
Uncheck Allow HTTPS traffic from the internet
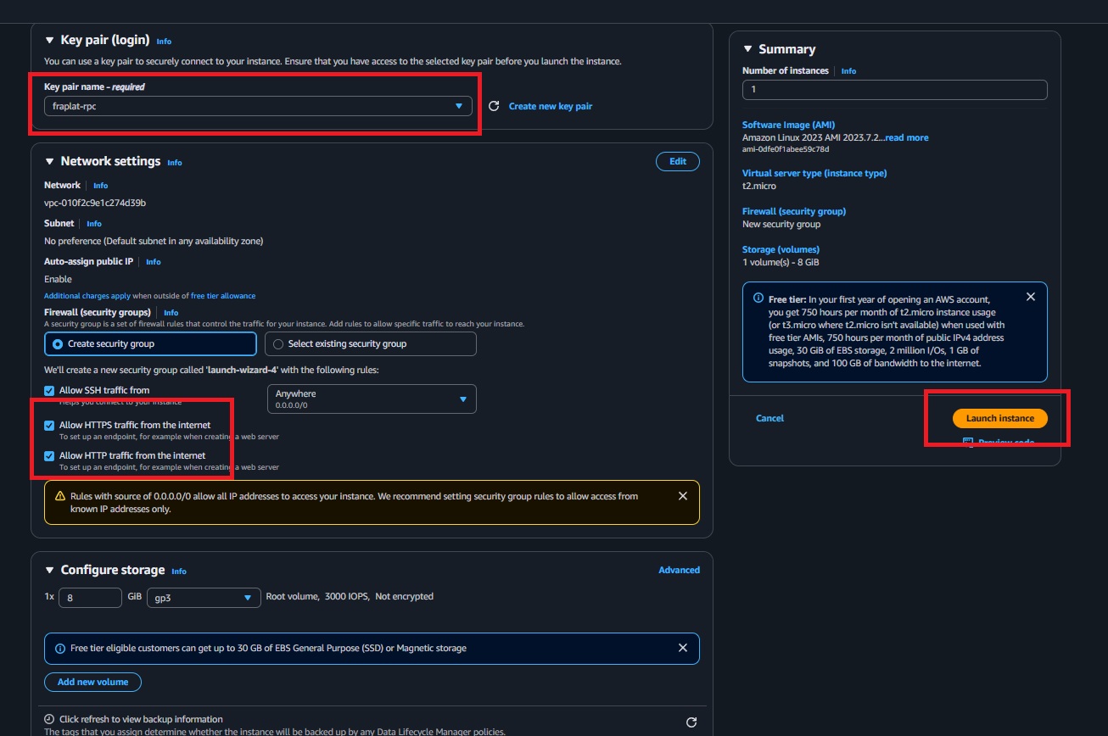pyautogui.click(x=48, y=426)
